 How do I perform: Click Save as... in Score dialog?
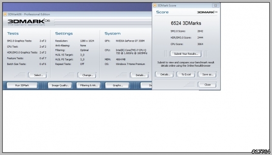pos(207,74)
